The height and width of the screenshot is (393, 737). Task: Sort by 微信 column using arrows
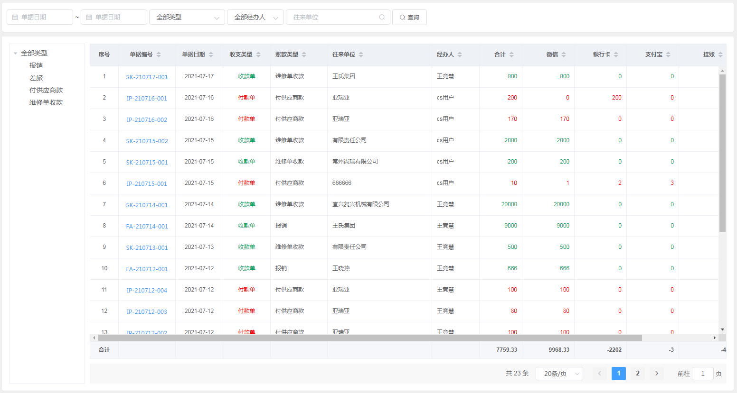click(564, 55)
